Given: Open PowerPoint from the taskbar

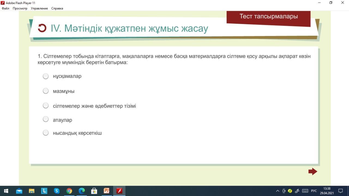Looking at the screenshot, I should 107,191.
